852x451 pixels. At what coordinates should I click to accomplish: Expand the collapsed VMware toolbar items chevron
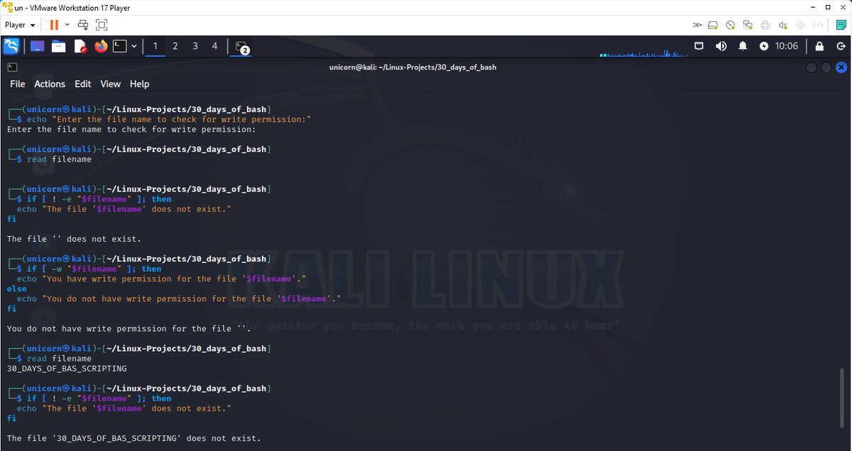tap(697, 25)
